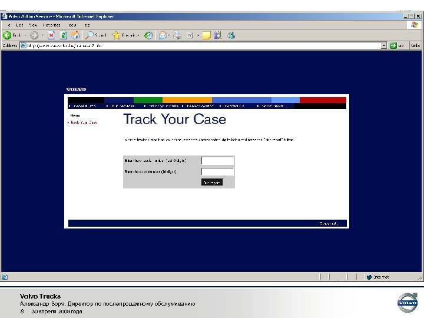Go to the Home page house icon

[75, 35]
